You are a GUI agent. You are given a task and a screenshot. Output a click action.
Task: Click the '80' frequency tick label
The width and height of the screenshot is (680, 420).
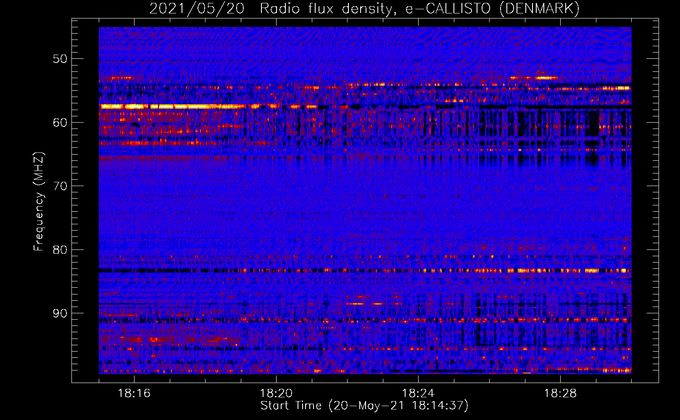60,250
